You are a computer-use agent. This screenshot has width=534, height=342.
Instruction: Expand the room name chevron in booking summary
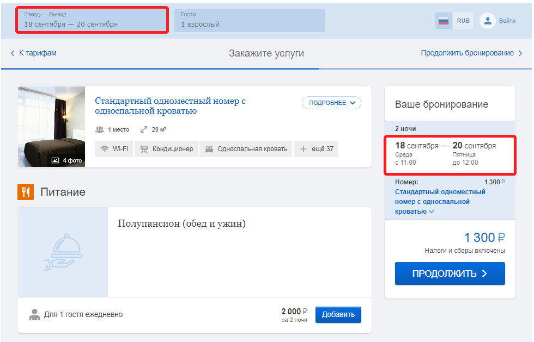(432, 212)
